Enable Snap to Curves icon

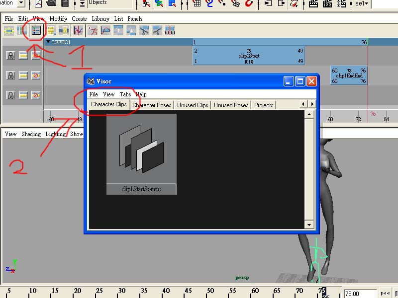pos(209,3)
